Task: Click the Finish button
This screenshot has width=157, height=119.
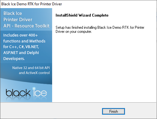Action: [113, 111]
